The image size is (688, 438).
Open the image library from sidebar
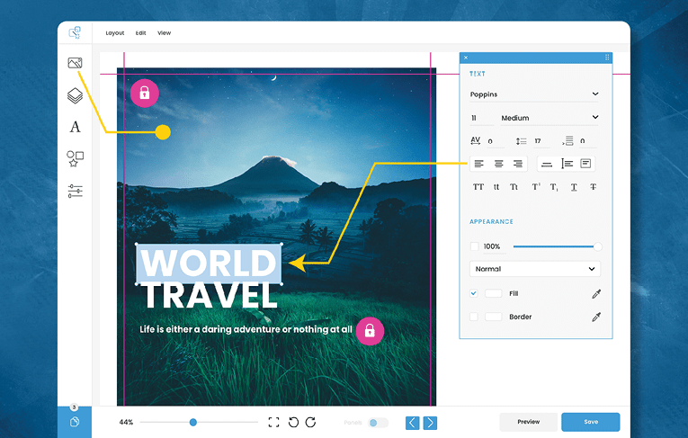76,63
